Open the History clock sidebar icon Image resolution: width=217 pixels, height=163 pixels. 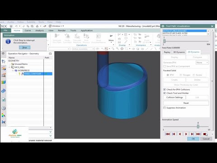click(x=4, y=108)
